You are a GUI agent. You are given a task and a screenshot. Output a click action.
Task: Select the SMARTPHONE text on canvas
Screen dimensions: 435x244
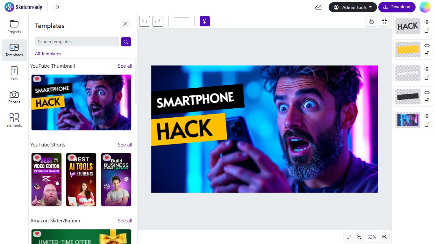click(196, 99)
